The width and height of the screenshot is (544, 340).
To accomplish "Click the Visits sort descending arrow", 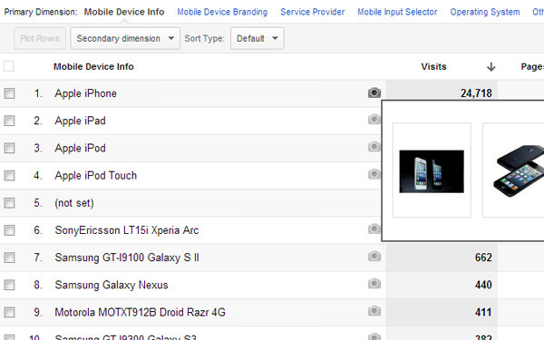I will [491, 66].
